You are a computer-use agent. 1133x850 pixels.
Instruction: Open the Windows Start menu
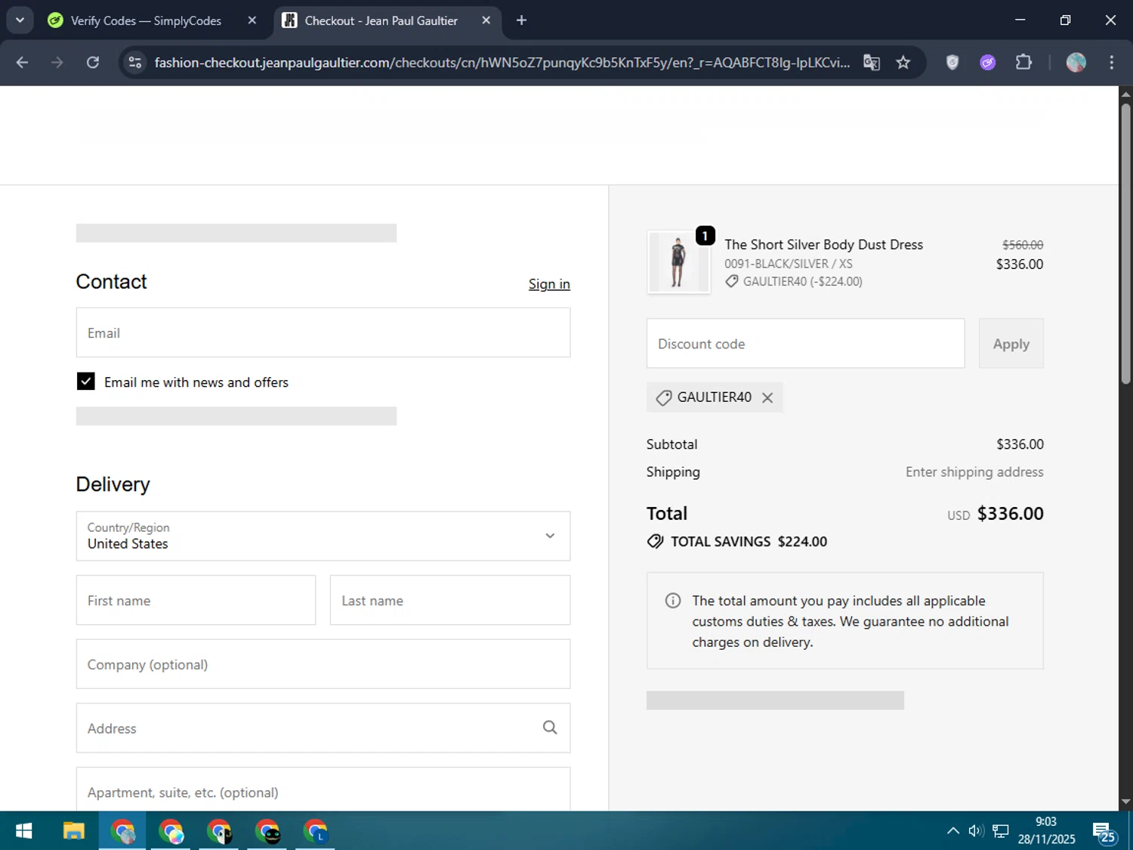[x=23, y=832]
